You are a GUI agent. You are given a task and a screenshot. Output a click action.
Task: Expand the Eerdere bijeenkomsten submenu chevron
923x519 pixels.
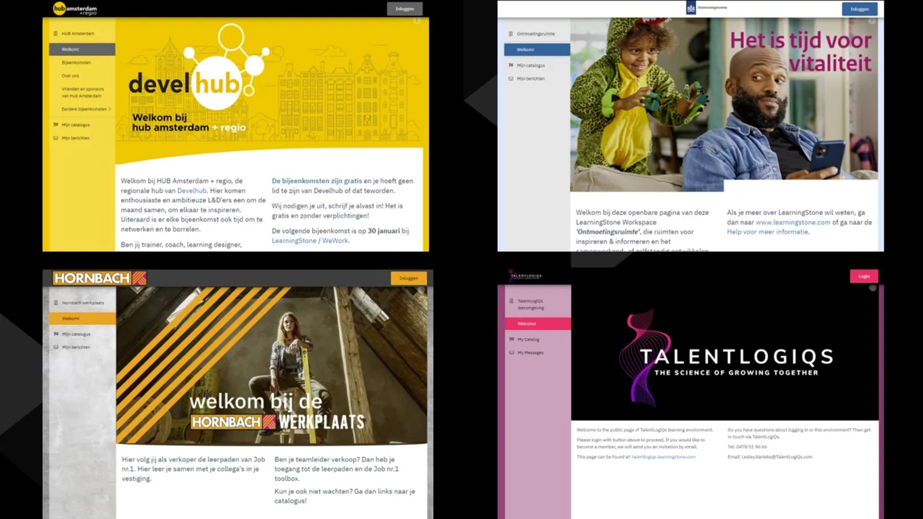click(x=110, y=109)
